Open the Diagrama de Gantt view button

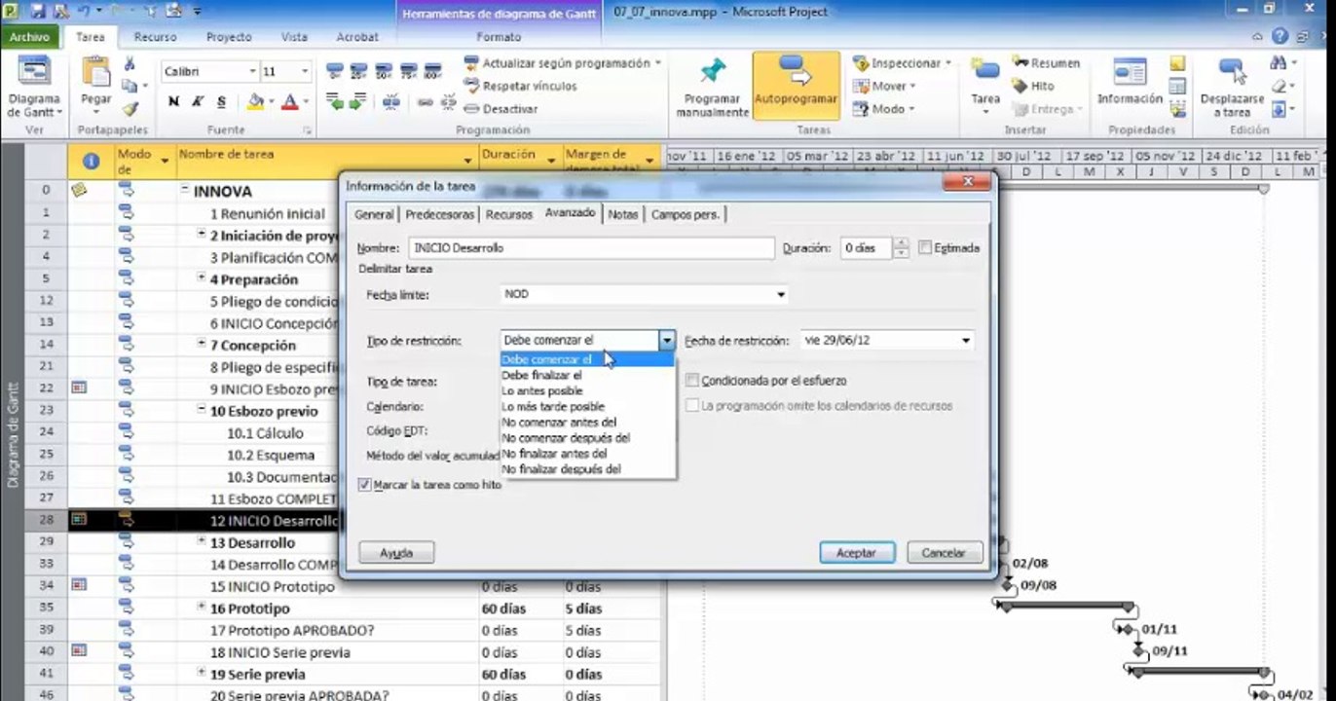pos(34,86)
